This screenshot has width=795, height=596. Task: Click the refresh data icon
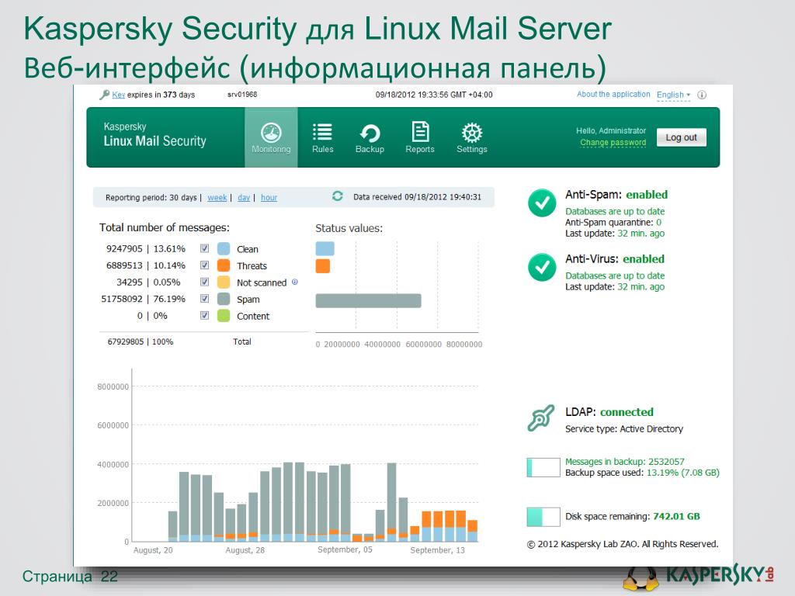[337, 196]
